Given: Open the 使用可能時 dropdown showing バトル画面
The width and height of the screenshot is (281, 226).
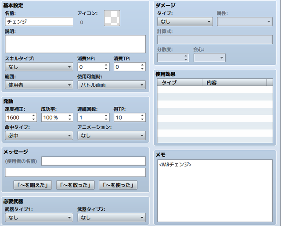Looking at the screenshot, I should pos(112,85).
